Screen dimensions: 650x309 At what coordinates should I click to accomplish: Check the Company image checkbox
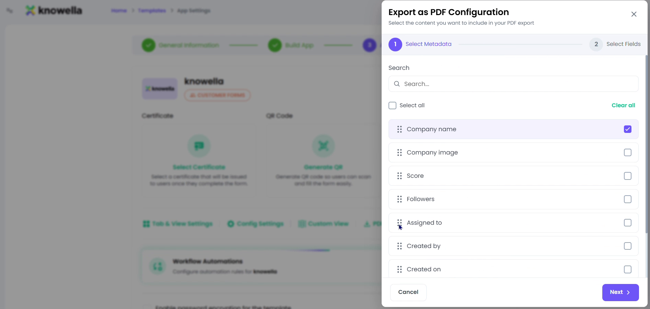(628, 152)
